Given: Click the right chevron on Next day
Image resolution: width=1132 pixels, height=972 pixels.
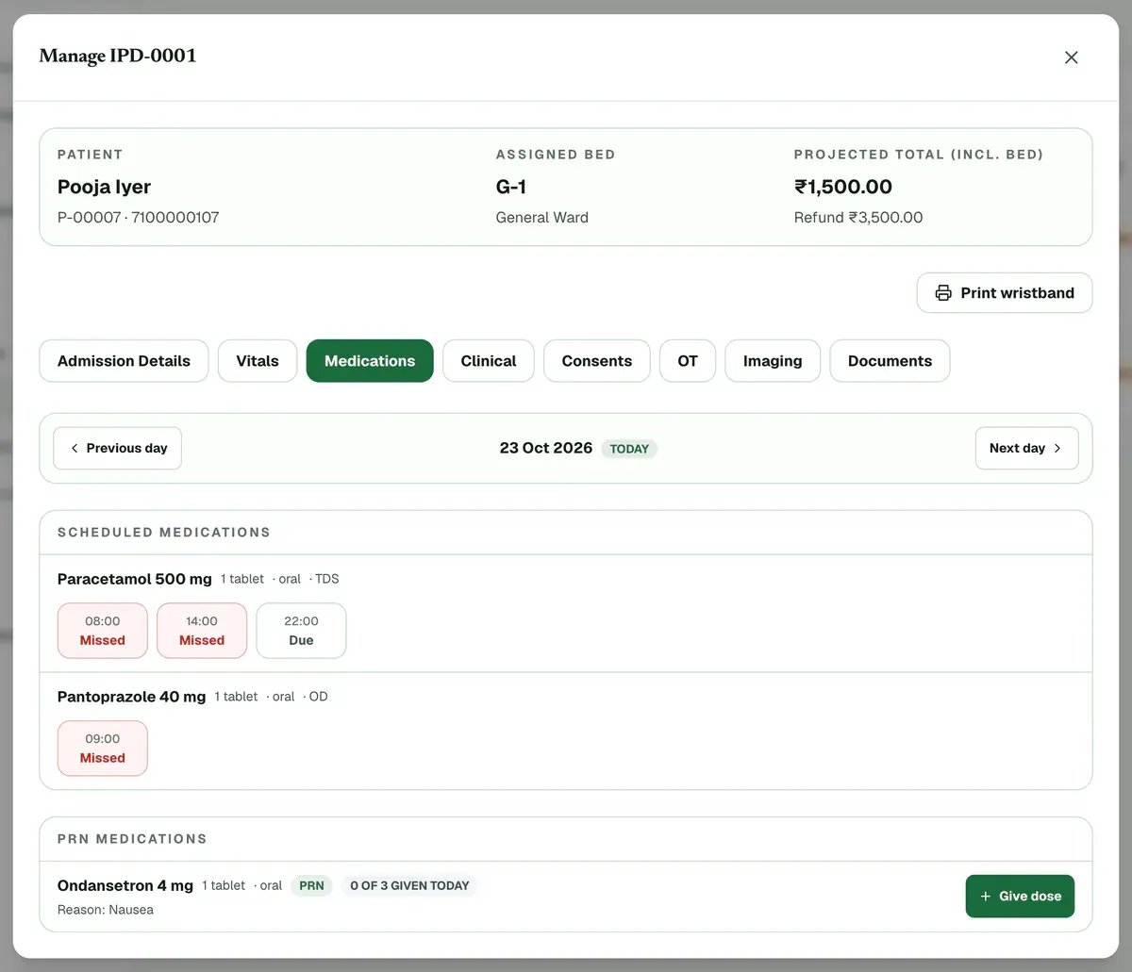Looking at the screenshot, I should pyautogui.click(x=1057, y=449).
